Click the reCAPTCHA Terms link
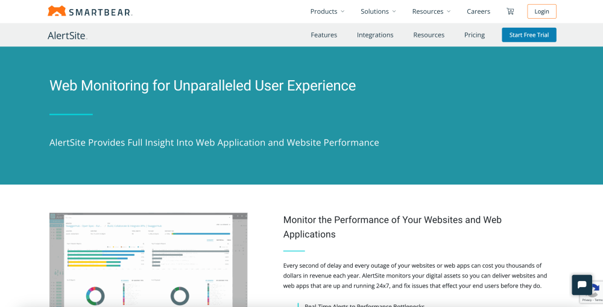The height and width of the screenshot is (307, 603). [598, 300]
